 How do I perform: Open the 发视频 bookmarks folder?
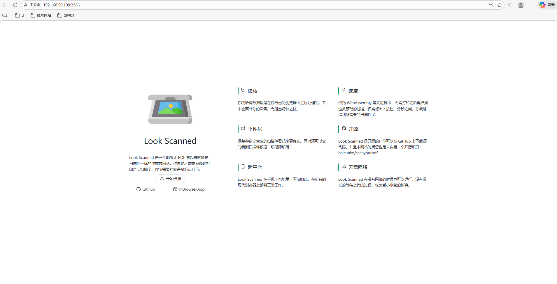pyautogui.click(x=66, y=15)
